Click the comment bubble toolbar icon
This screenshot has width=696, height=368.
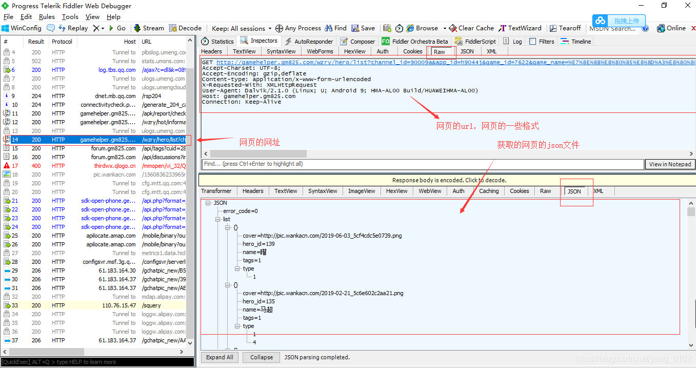tap(50, 28)
